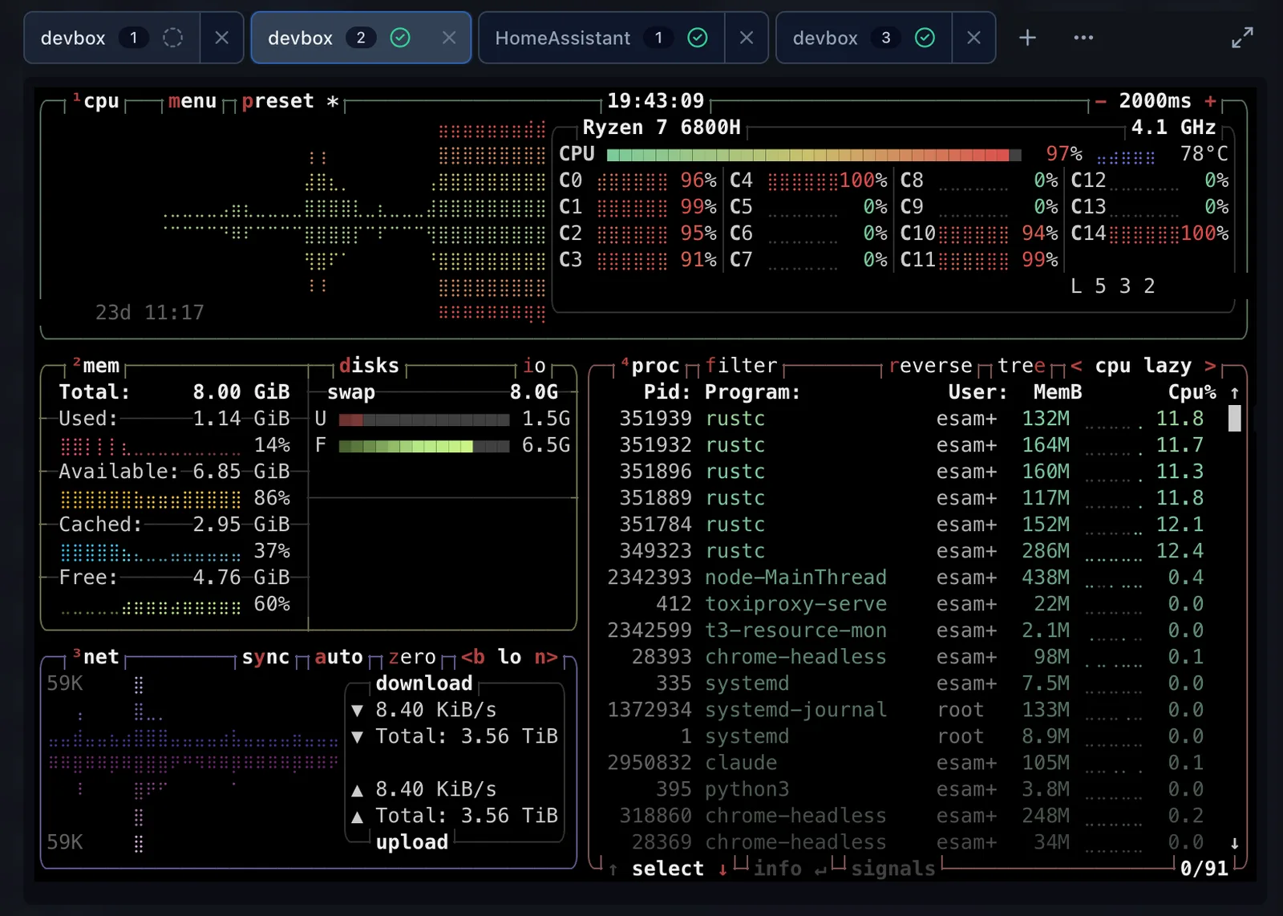Click zero to reset net totals
The height and width of the screenshot is (916, 1283).
[412, 657]
